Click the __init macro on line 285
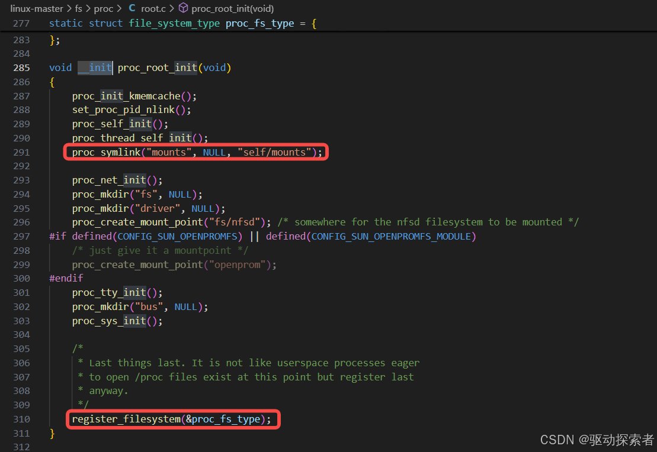Viewport: 657px width, 452px height. (95, 68)
